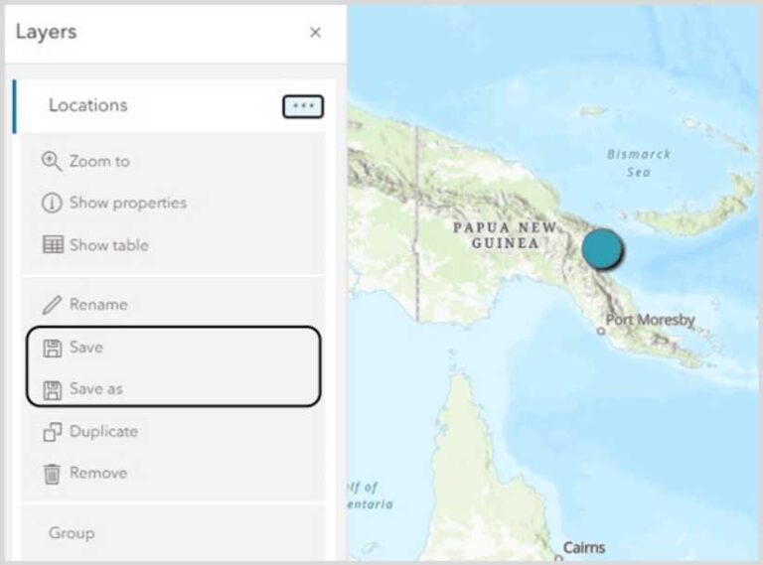Choose Group from the menu
This screenshot has width=763, height=565.
72,533
